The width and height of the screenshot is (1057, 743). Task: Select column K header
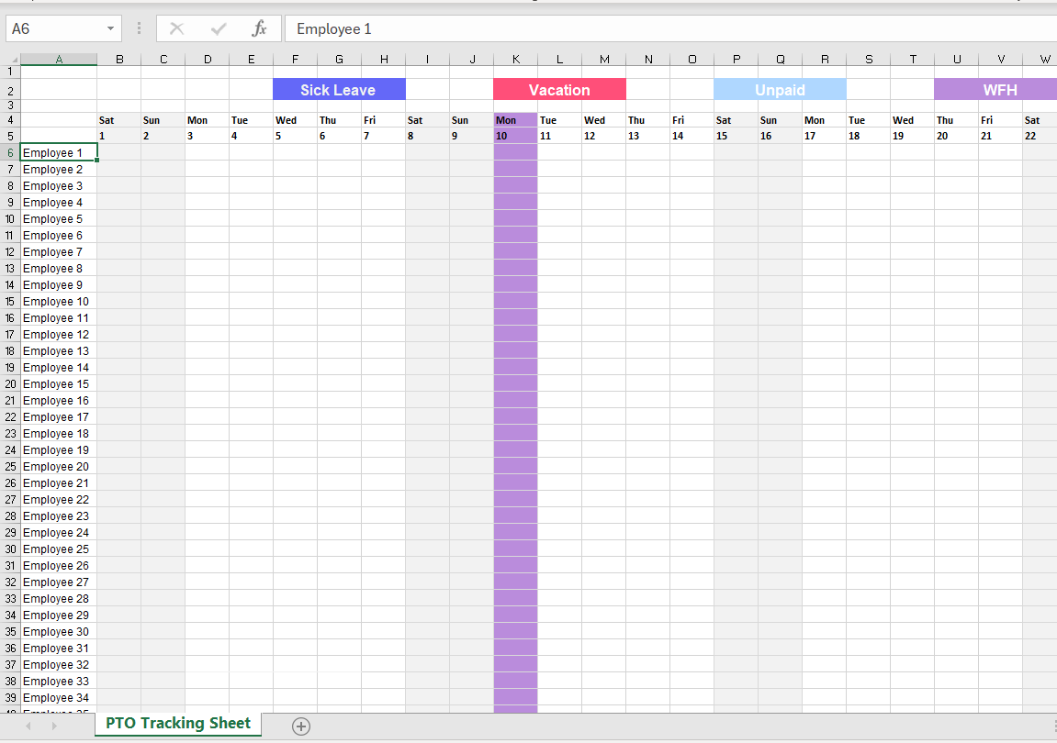click(515, 60)
